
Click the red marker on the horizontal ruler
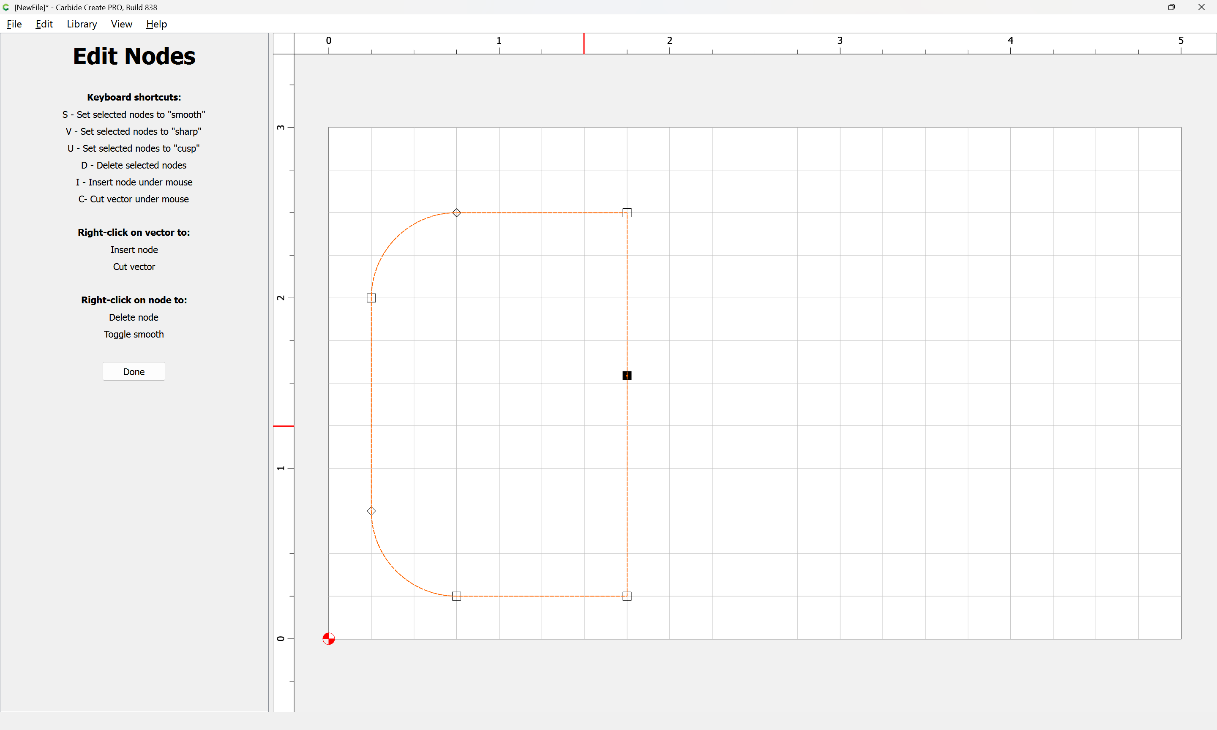(x=584, y=44)
